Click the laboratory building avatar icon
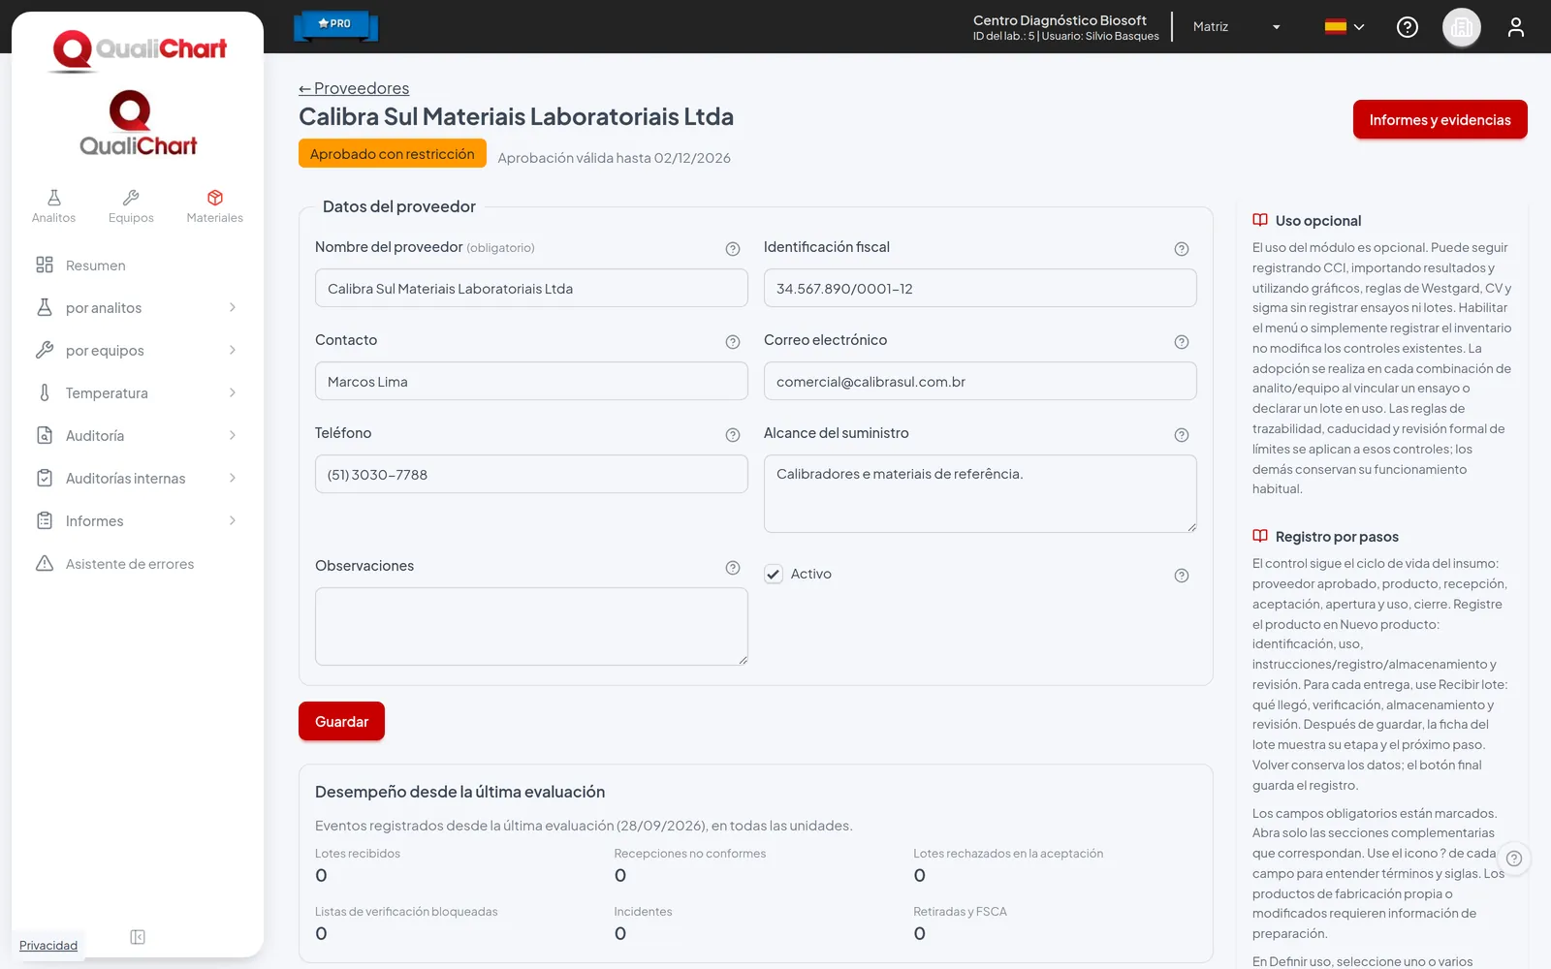 point(1462,27)
